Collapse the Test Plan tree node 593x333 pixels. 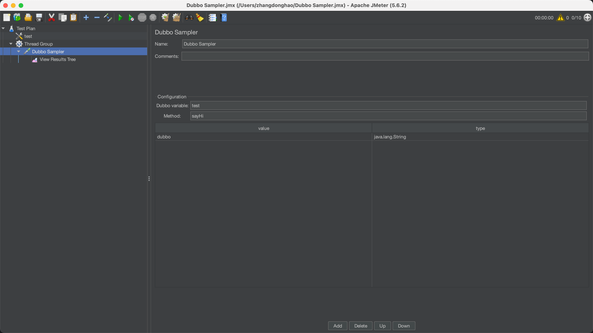coord(3,28)
